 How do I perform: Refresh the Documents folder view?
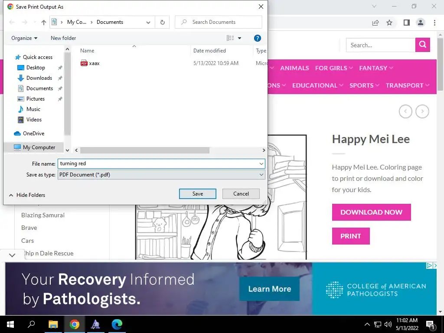(163, 22)
